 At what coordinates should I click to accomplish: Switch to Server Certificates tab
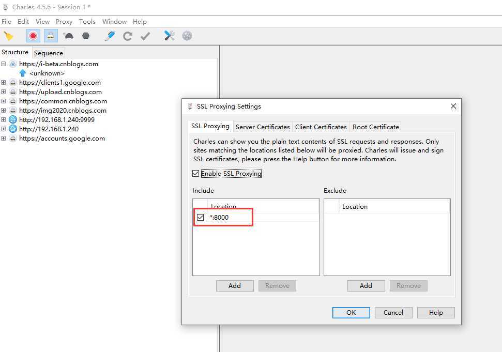[263, 127]
